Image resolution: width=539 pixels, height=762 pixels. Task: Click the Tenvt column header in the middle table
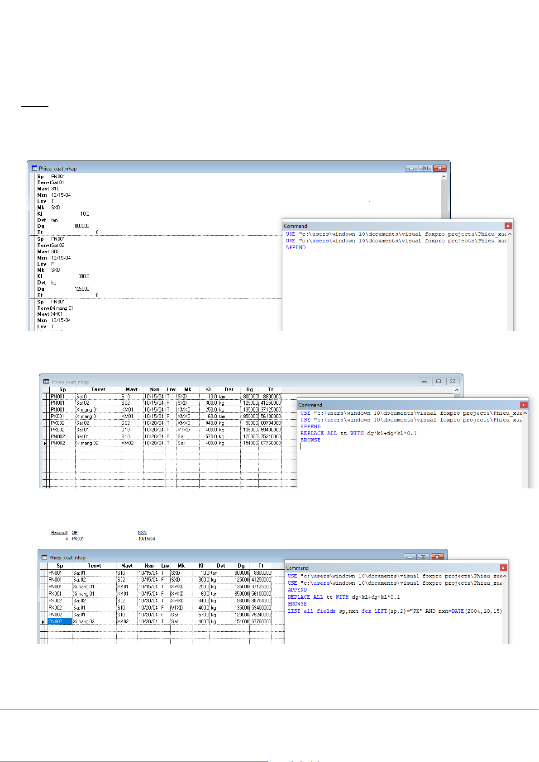[98, 389]
